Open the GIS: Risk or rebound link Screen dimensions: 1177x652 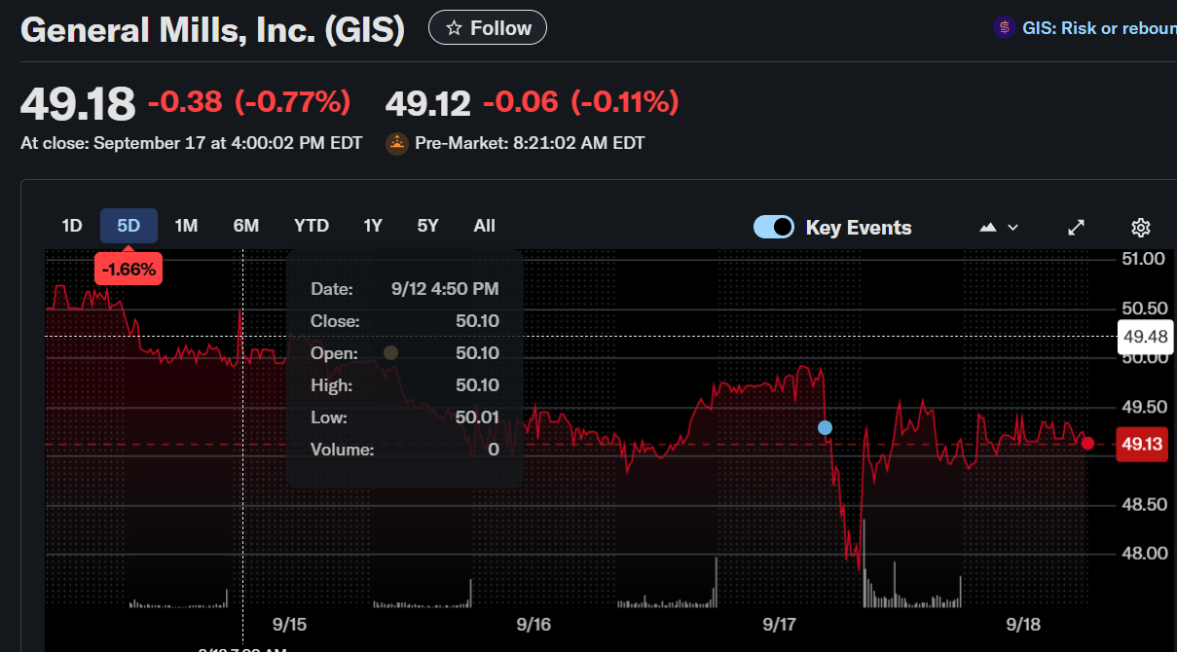coord(1099,28)
